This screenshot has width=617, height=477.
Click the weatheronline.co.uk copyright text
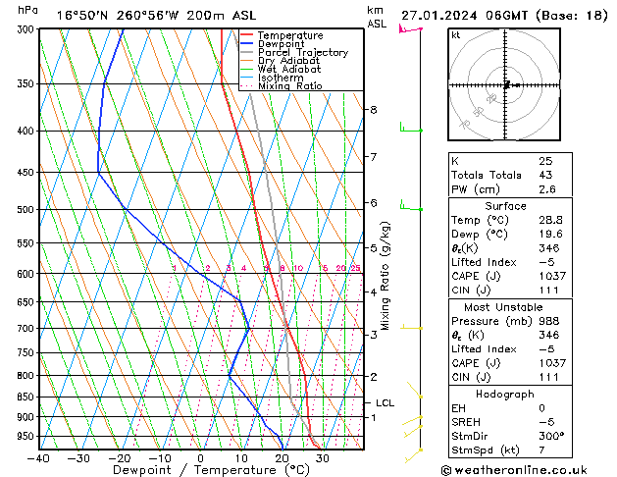515,470
